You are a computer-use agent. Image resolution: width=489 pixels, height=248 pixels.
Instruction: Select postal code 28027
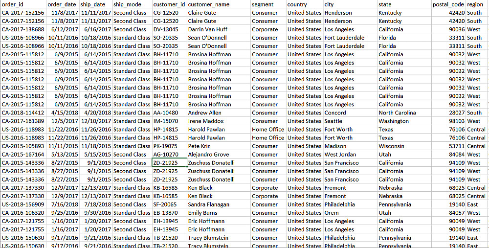pyautogui.click(x=449, y=113)
